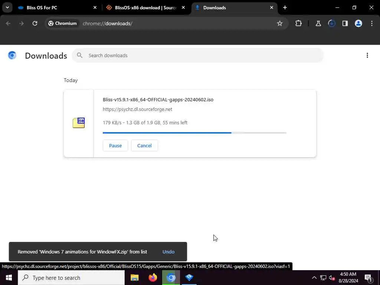Click the download progress bar
This screenshot has width=380, height=285.
click(194, 133)
